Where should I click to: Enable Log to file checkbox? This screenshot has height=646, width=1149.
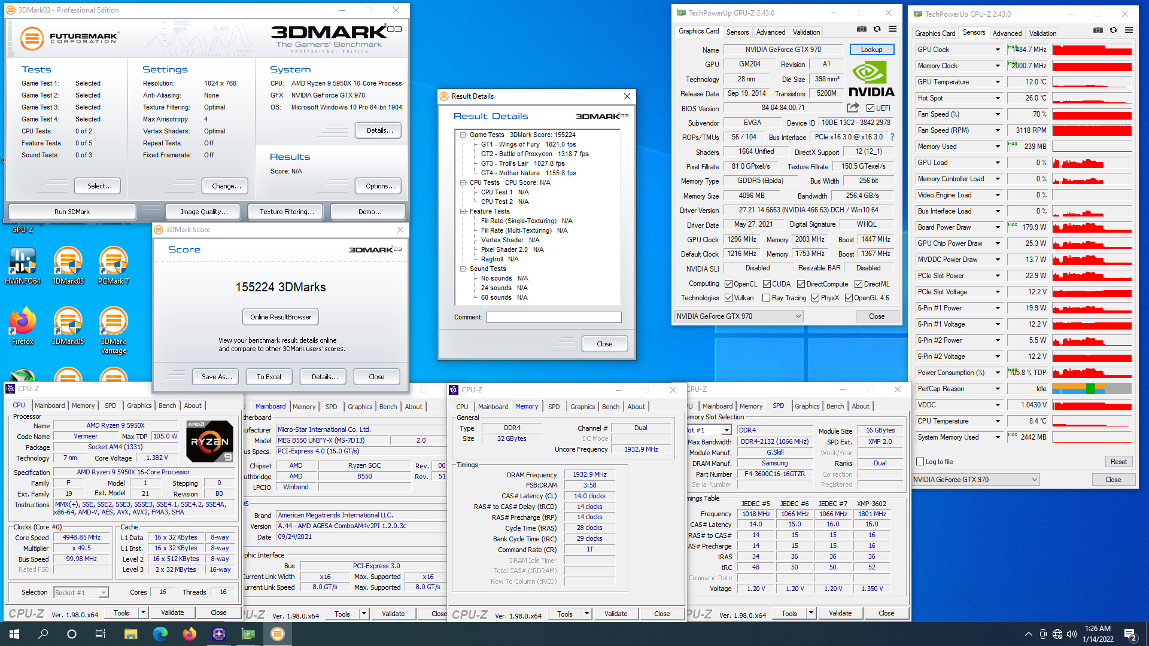(x=920, y=462)
